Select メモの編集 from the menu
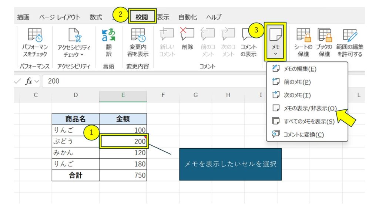Screen dimensions: 379x213 [x=300, y=69]
